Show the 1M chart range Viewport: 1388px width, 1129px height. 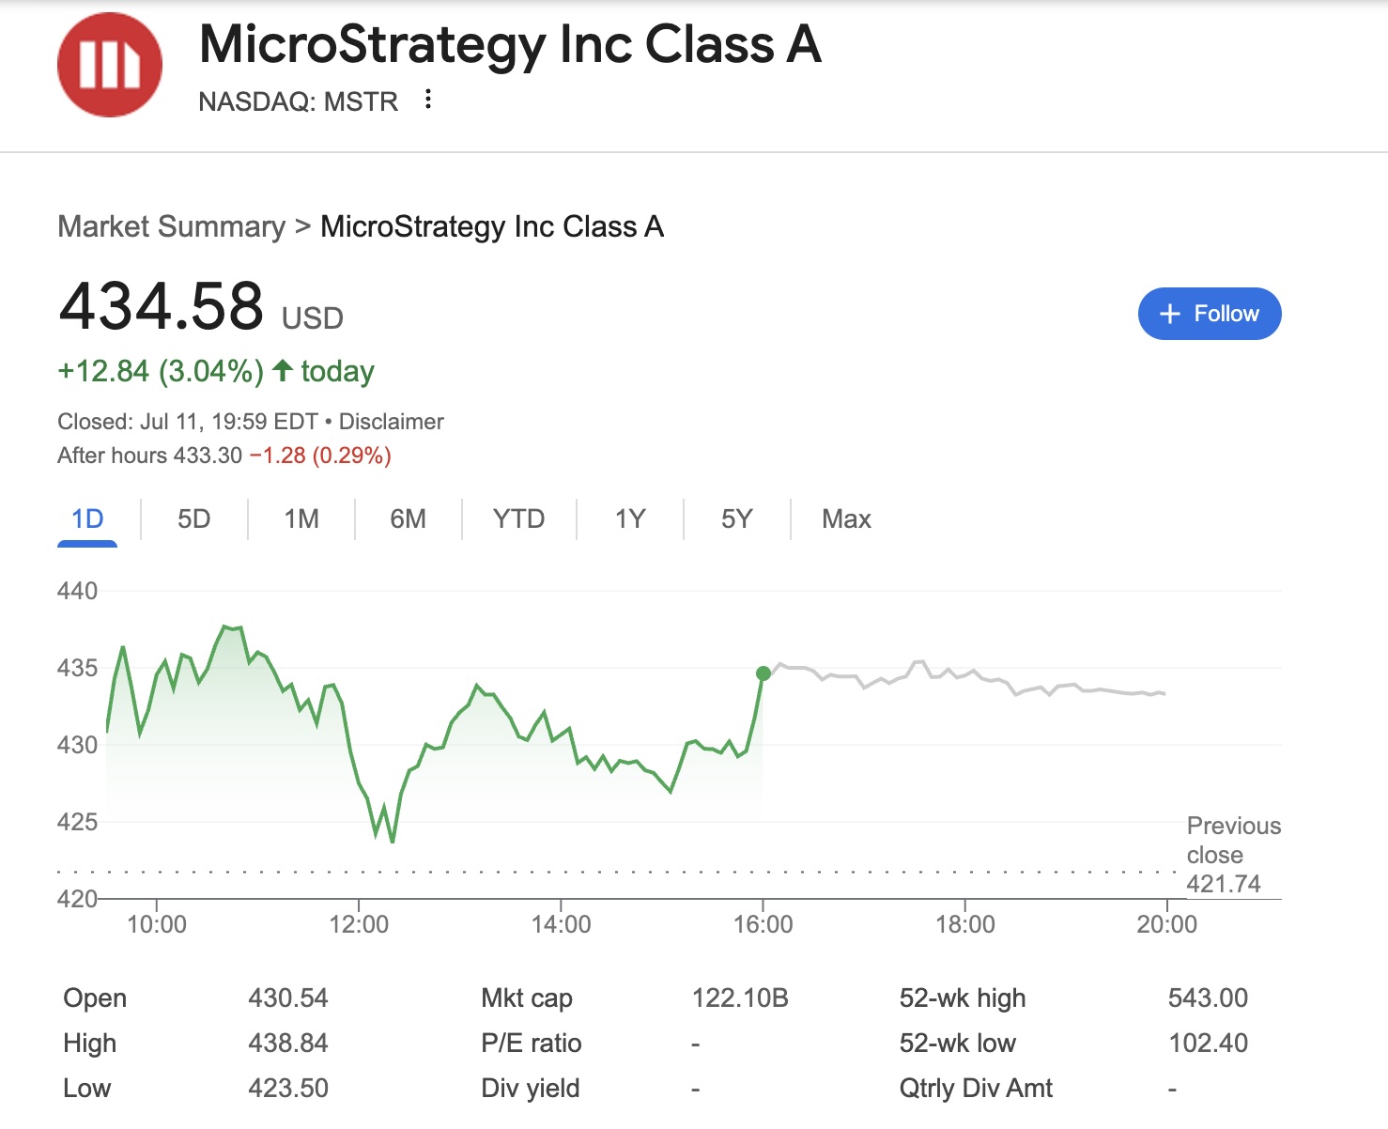(x=301, y=519)
